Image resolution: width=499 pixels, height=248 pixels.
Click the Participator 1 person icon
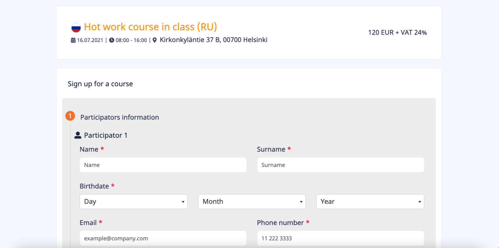point(78,135)
